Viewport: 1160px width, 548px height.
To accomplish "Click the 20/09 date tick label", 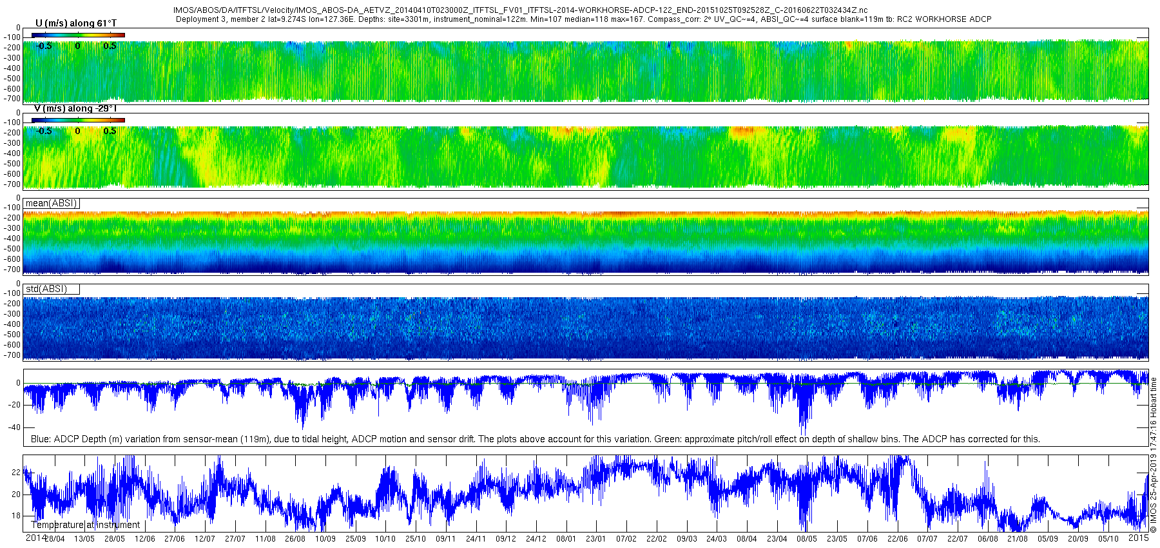I will coord(1078,539).
